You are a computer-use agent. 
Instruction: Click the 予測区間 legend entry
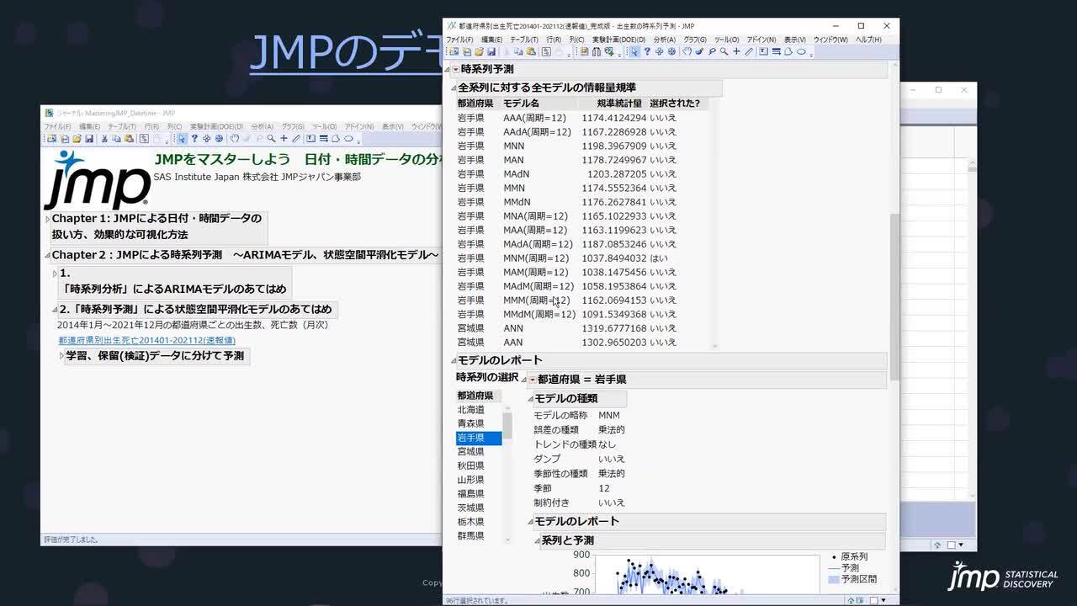859,579
